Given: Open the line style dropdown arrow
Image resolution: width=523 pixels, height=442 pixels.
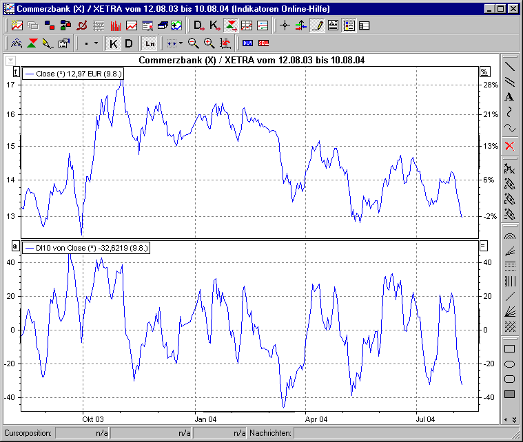Looking at the screenshot, I should 96,43.
